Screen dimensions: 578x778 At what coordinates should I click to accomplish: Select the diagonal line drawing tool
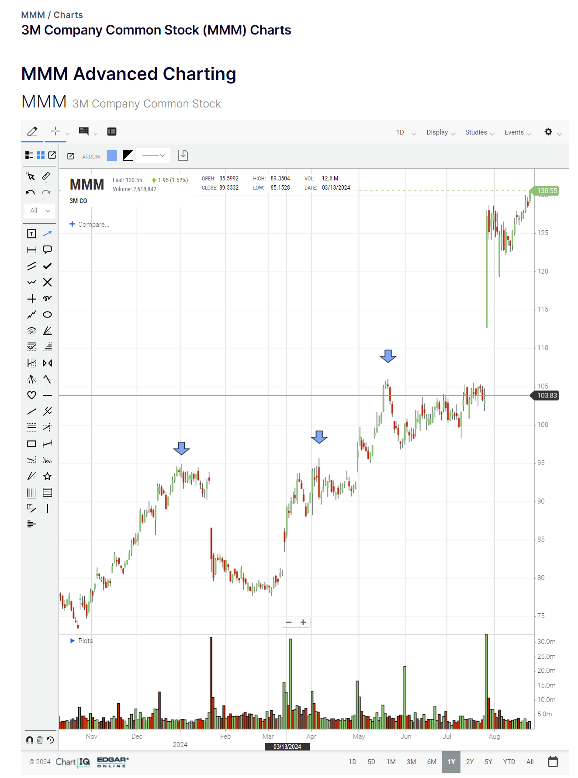(x=31, y=411)
